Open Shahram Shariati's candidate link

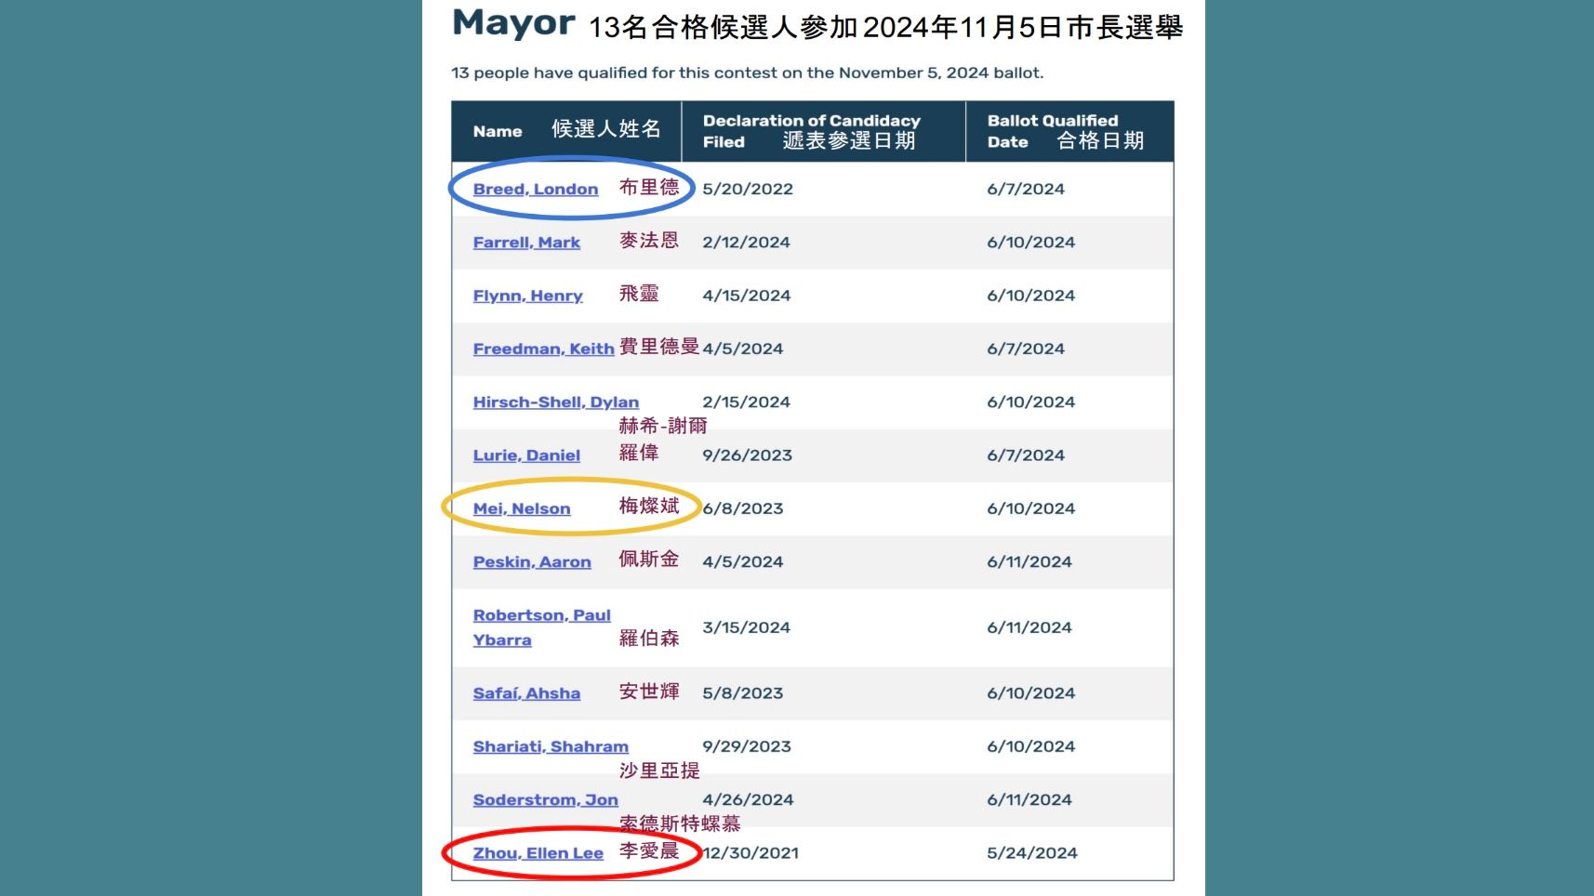[550, 746]
